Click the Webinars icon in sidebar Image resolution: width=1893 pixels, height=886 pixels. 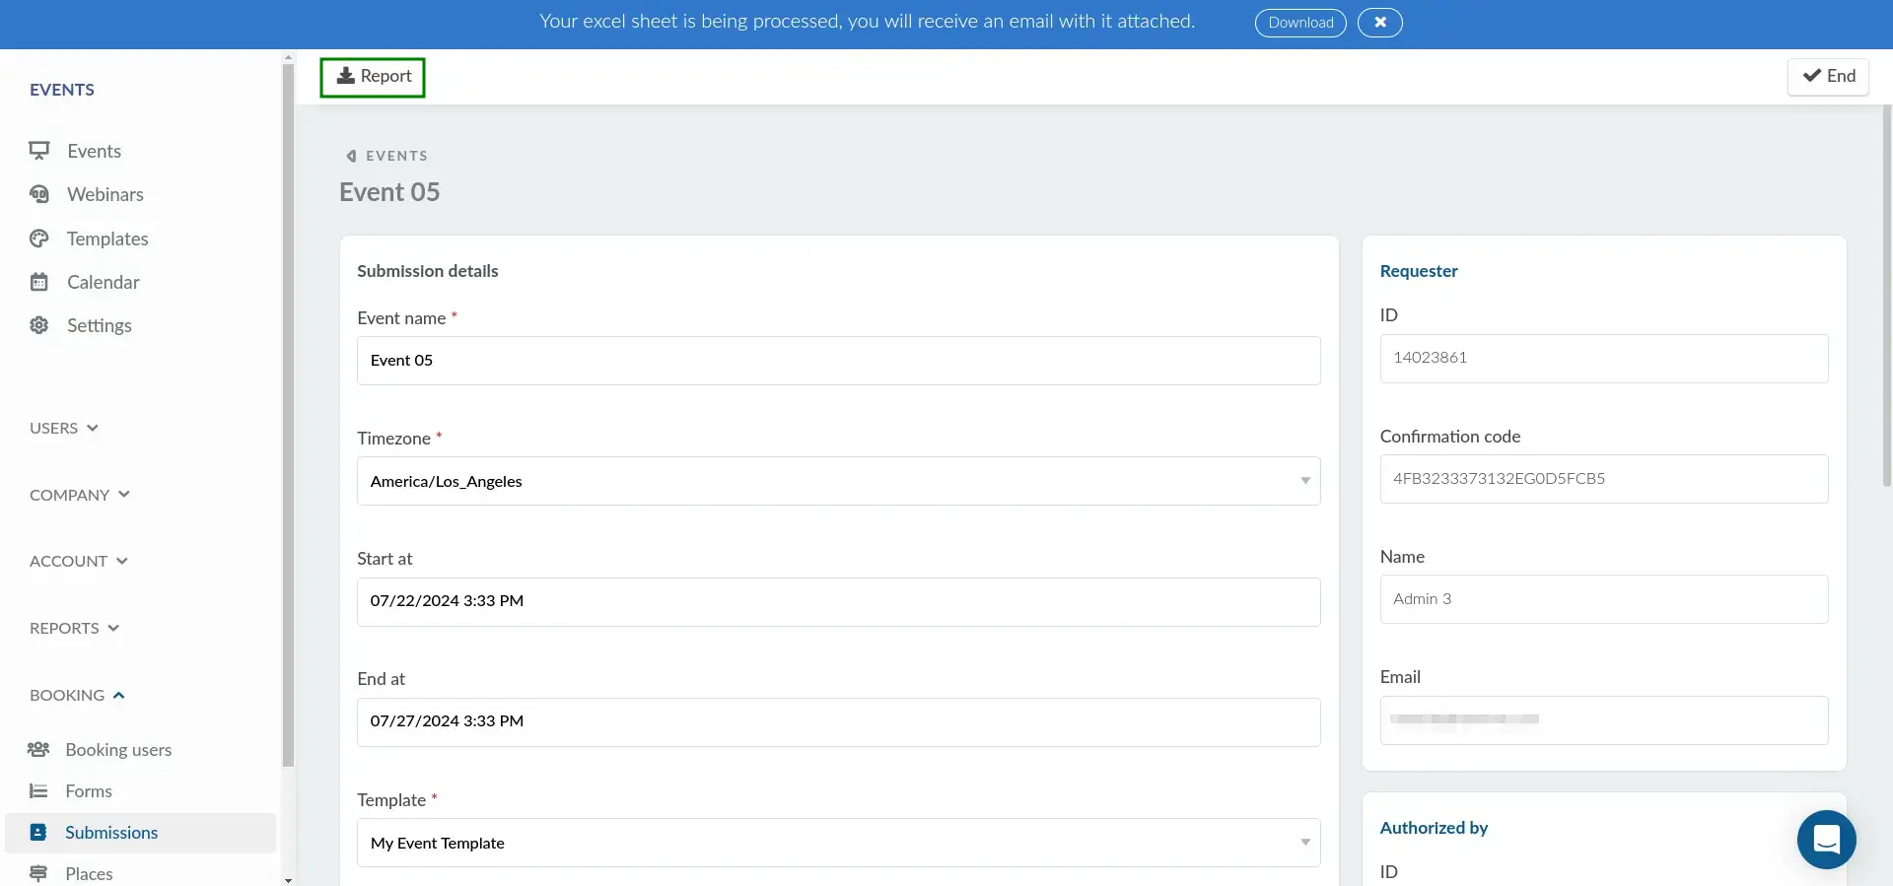point(38,194)
